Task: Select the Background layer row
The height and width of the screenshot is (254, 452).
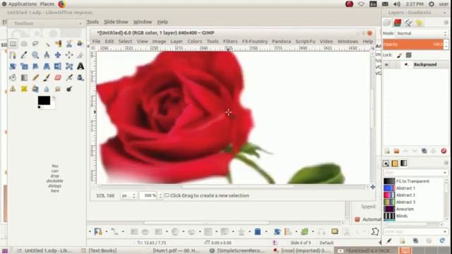Action: click(x=415, y=64)
